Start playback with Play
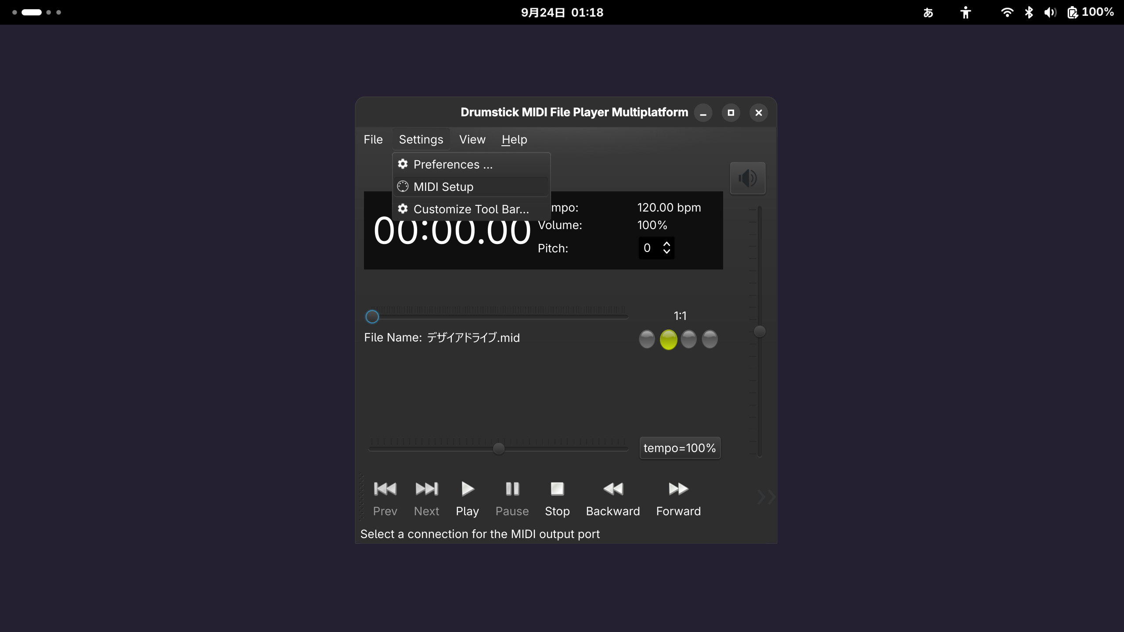1124x632 pixels. click(x=467, y=499)
